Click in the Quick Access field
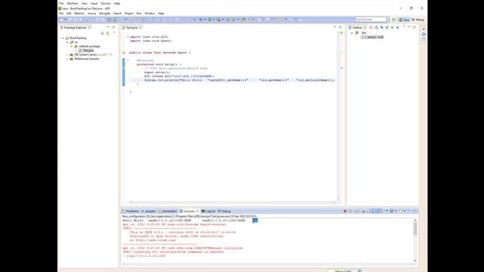Viewport: 484px width, 272px height. click(371, 20)
